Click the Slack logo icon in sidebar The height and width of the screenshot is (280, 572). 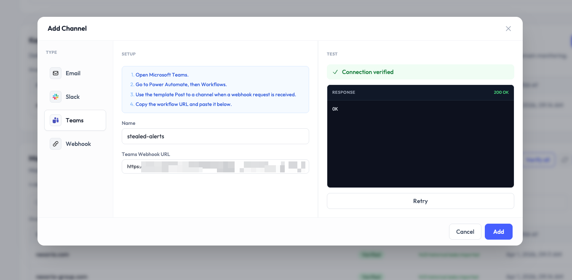55,97
